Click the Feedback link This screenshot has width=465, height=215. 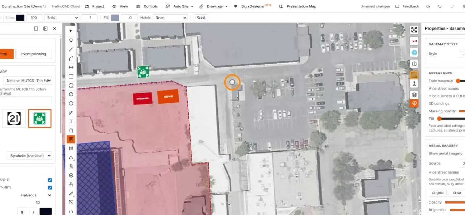407,6
